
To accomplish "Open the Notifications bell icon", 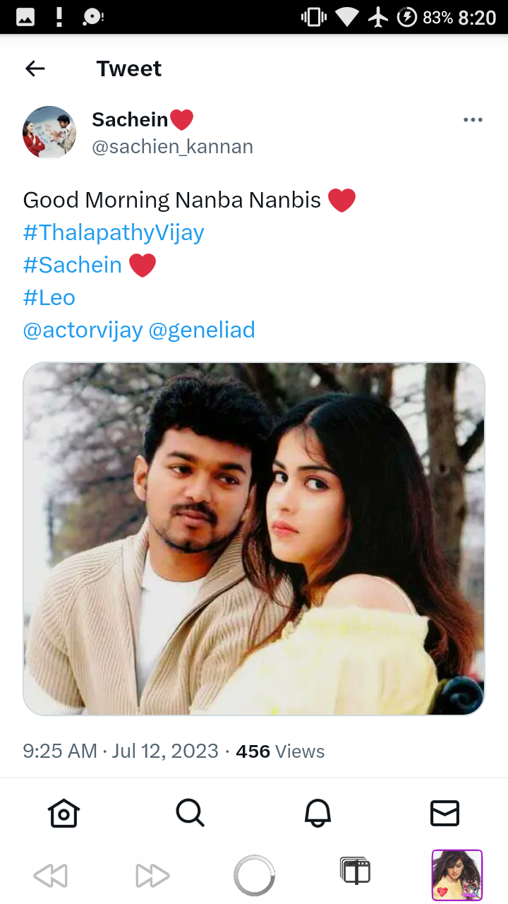I will (317, 813).
